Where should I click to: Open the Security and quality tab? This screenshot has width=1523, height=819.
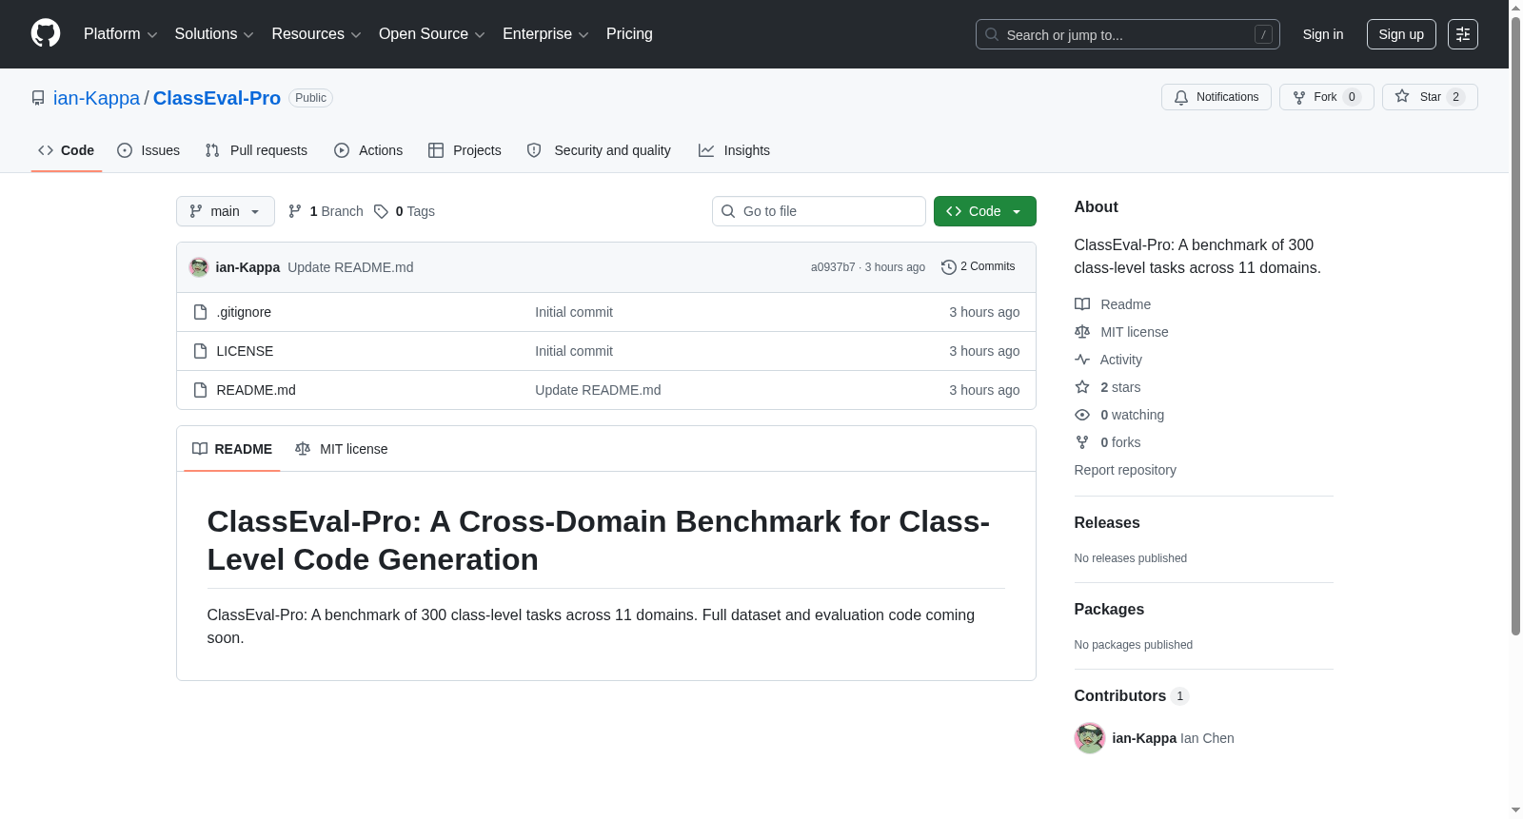[599, 150]
